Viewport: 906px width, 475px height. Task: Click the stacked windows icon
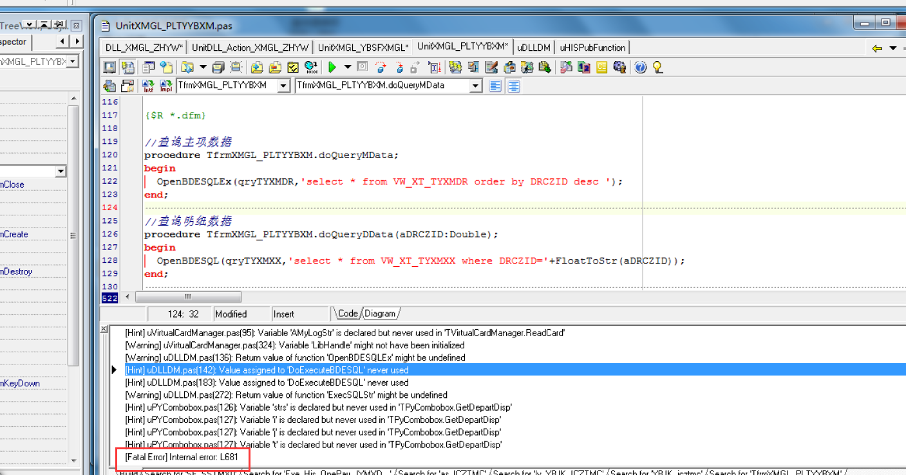coord(218,67)
